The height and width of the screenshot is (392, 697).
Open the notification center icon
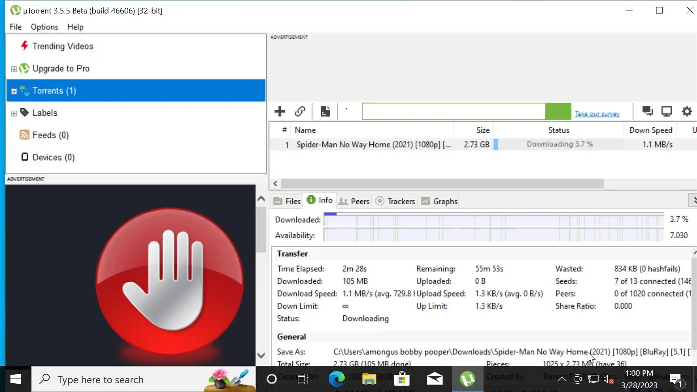(676, 380)
